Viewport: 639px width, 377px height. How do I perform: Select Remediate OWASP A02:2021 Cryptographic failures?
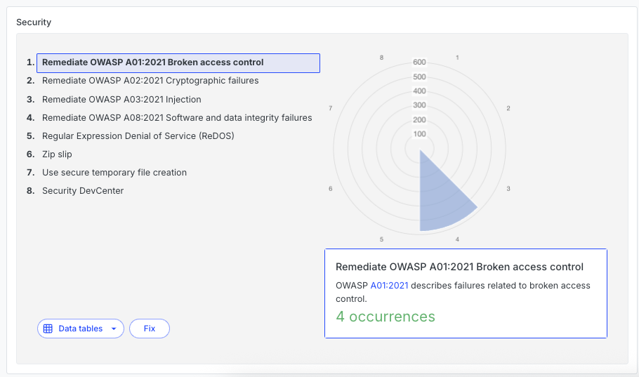(150, 81)
